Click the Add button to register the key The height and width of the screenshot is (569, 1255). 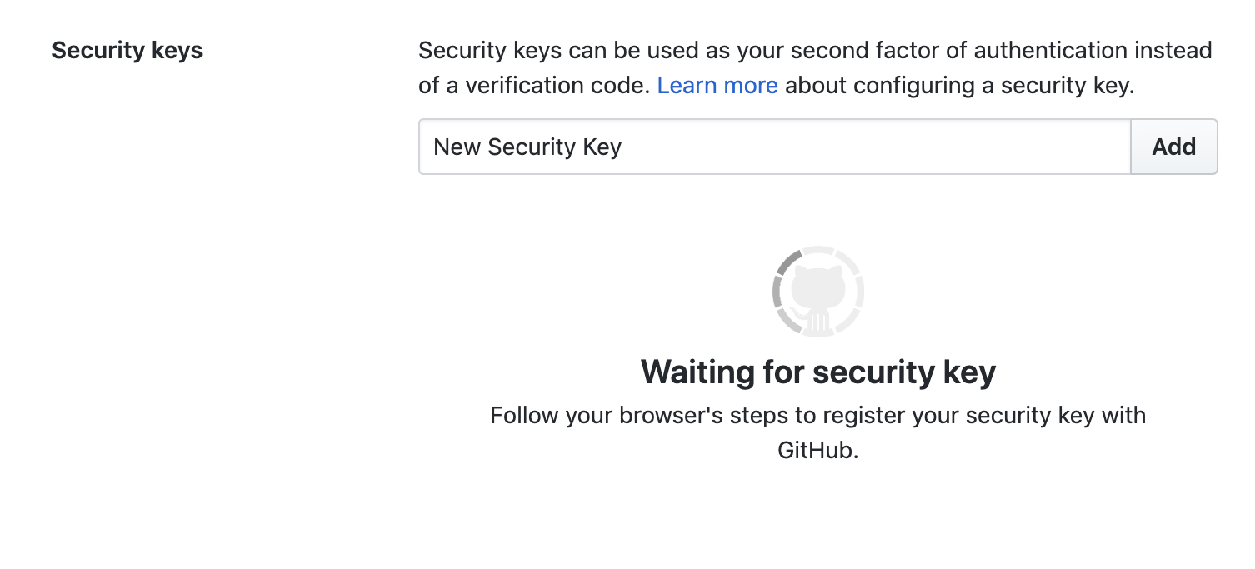pyautogui.click(x=1173, y=147)
